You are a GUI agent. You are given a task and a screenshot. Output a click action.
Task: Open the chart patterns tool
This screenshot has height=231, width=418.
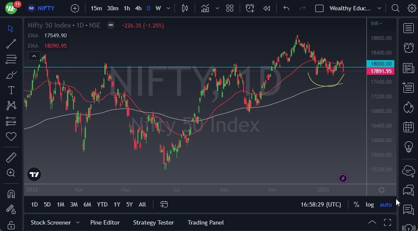coord(11,106)
